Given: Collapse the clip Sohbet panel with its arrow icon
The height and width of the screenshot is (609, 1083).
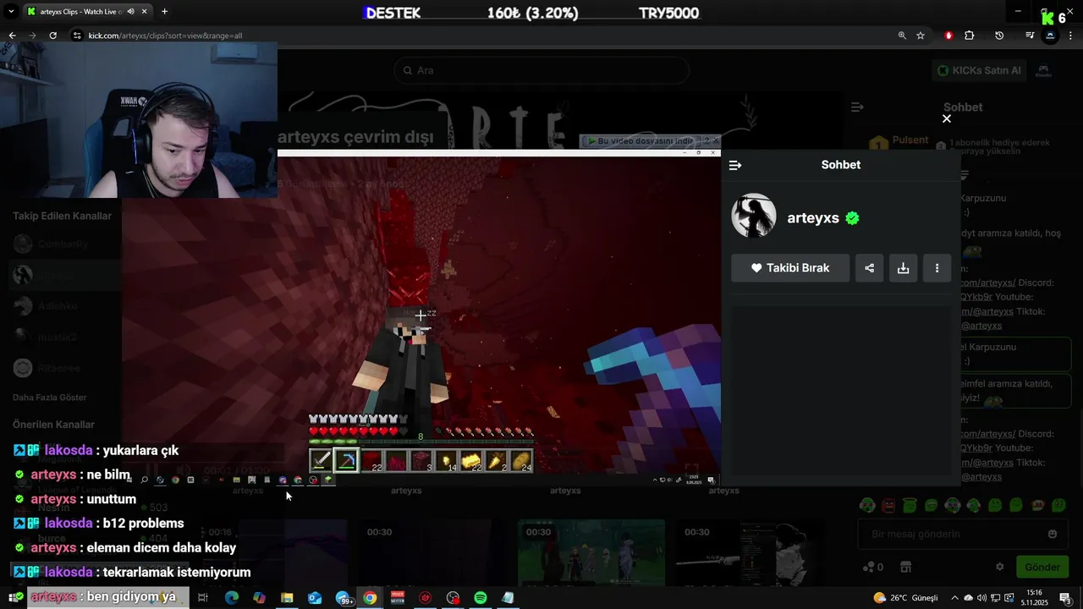Looking at the screenshot, I should click(x=735, y=165).
